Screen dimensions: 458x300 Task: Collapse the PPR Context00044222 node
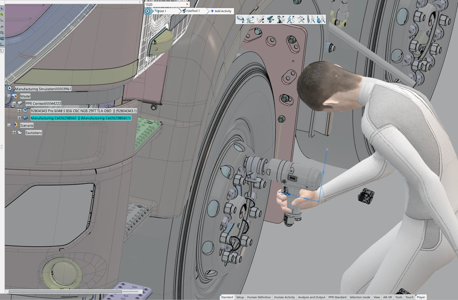[x=14, y=103]
